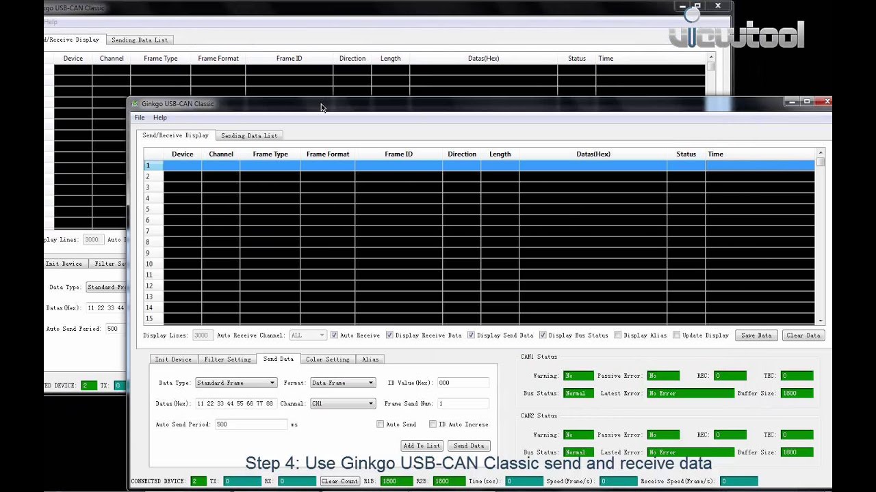
Task: Select row 10 in the front data table
Action: pyautogui.click(x=479, y=264)
